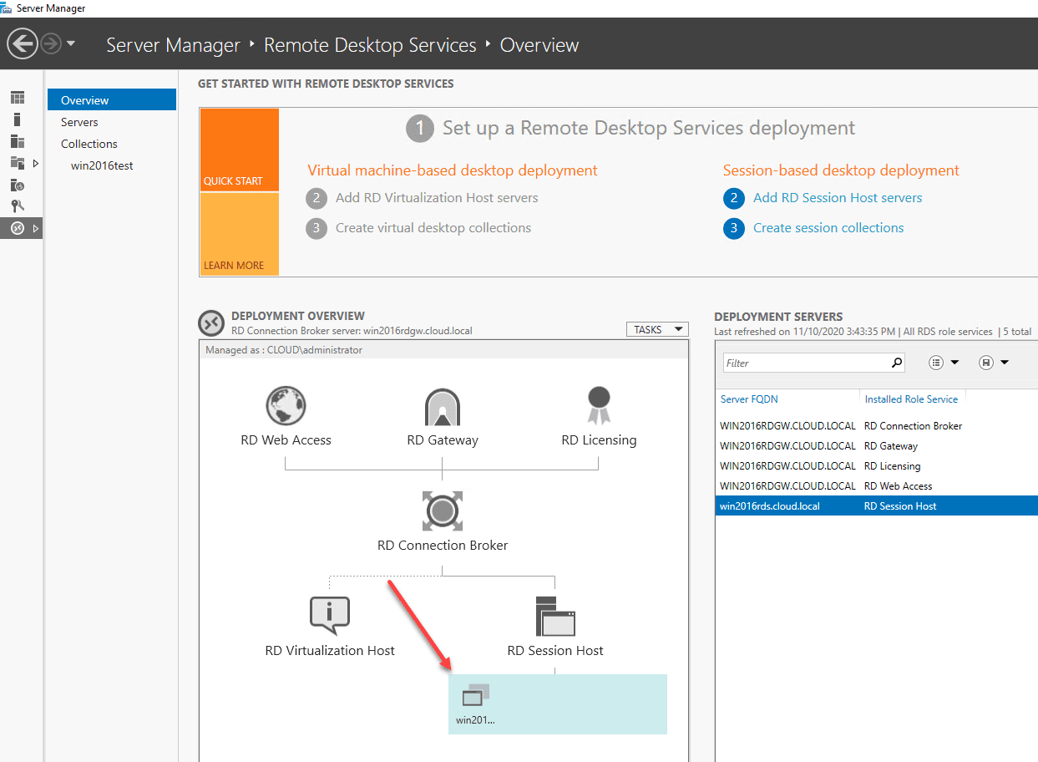Open the Collections page

coord(89,144)
